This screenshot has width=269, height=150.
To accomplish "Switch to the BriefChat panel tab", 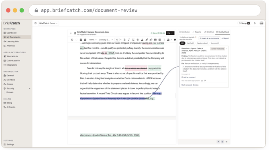I will pyautogui.click(x=209, y=32).
